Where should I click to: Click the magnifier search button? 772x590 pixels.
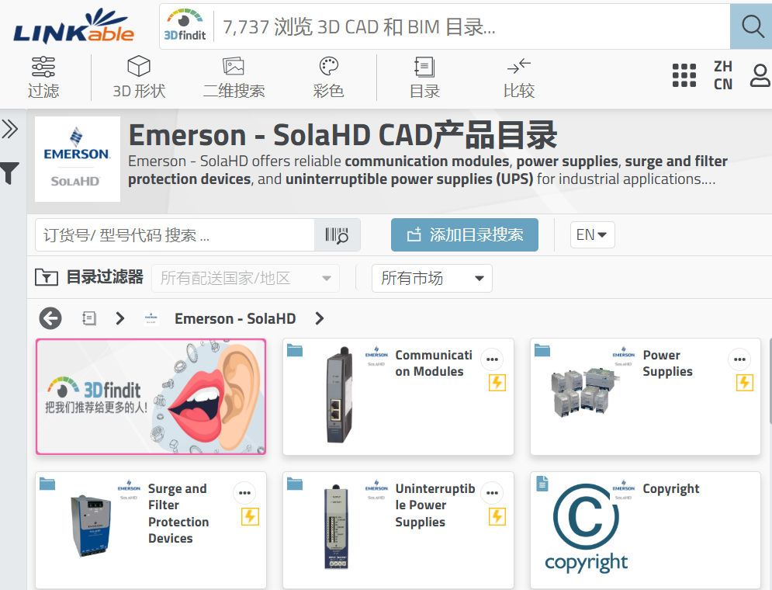pos(751,26)
